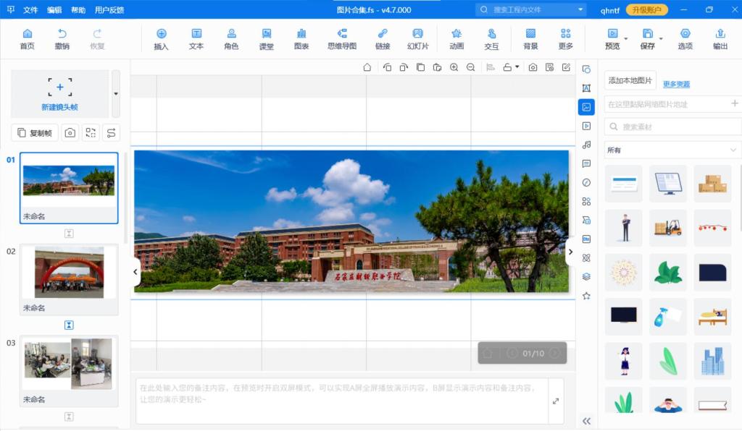Click the 搜索素材 search field
The width and height of the screenshot is (742, 431).
click(x=672, y=127)
